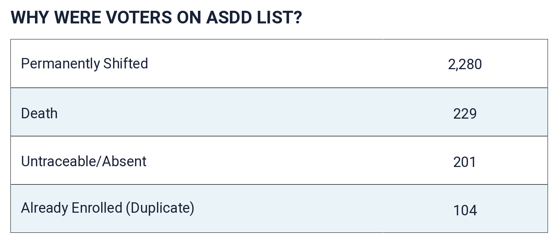Select the Already Enrolled (Duplicate) label
This screenshot has height=238, width=558.
108,208
